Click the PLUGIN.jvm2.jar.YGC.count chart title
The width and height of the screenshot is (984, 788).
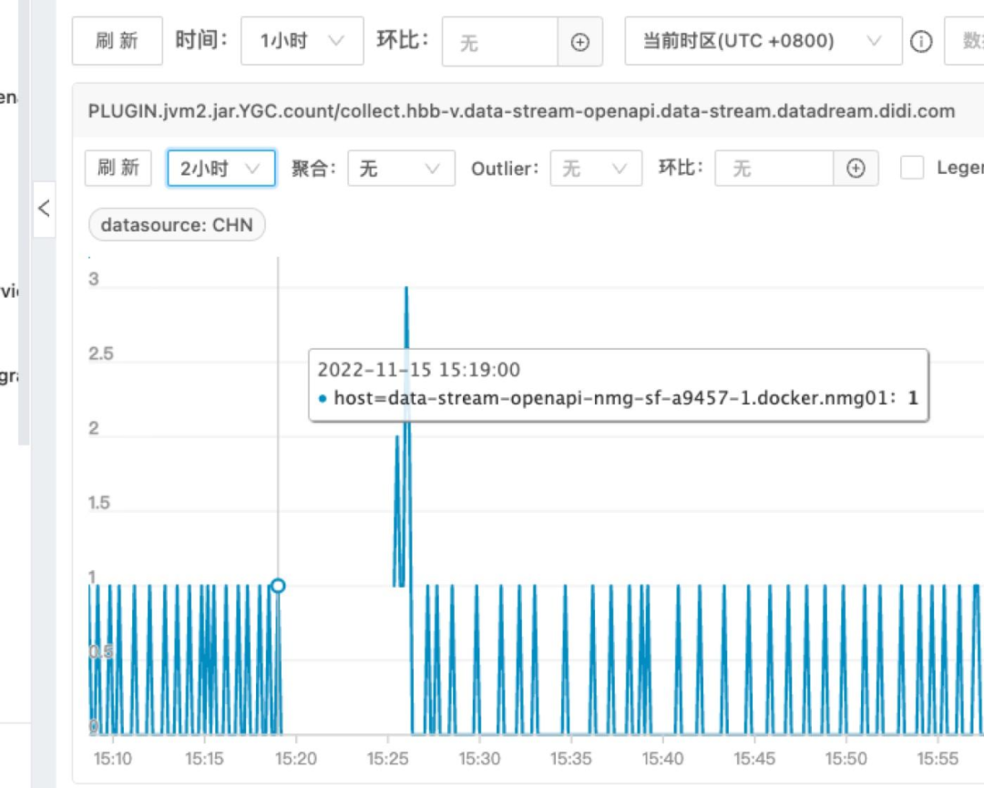[521, 112]
